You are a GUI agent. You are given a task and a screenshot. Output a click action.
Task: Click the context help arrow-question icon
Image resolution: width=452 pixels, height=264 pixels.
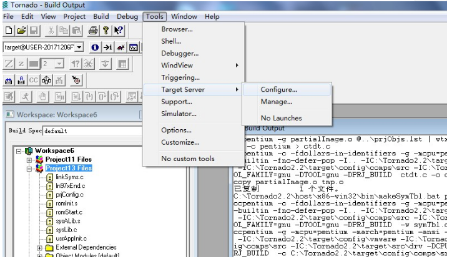click(x=118, y=30)
